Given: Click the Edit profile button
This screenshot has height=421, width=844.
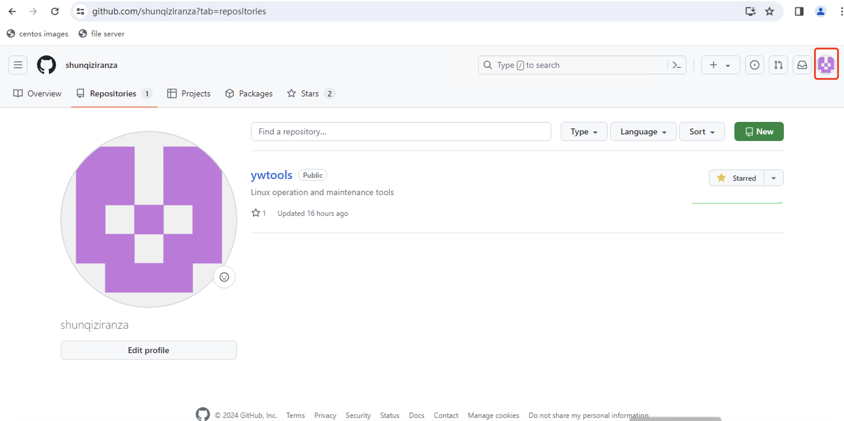Looking at the screenshot, I should (x=149, y=350).
